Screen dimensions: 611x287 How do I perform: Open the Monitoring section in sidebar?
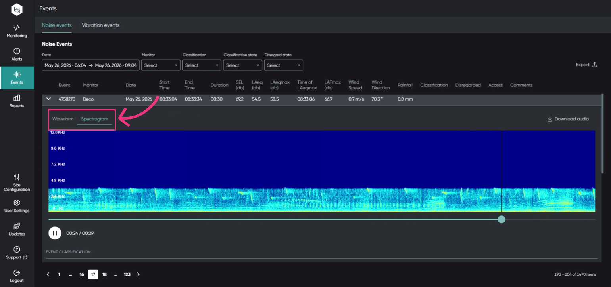pyautogui.click(x=17, y=31)
